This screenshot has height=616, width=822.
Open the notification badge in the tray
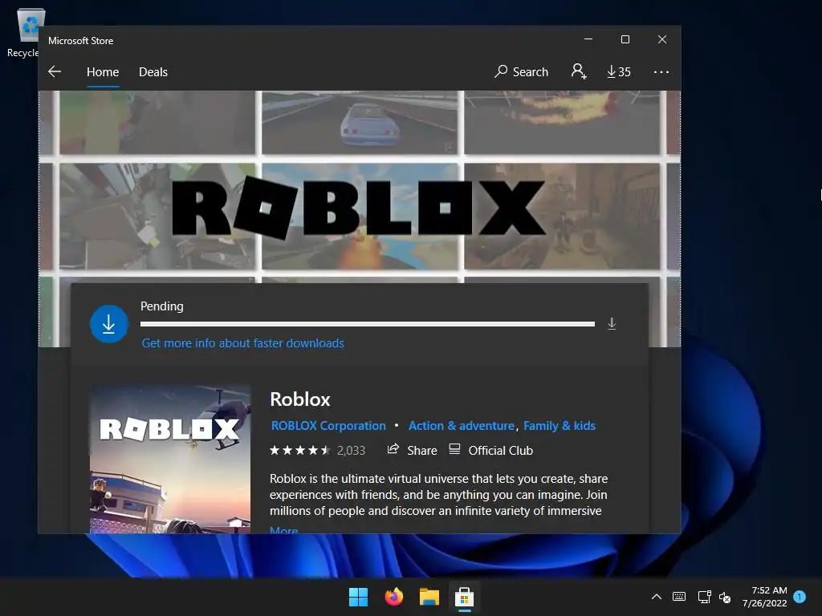800,597
